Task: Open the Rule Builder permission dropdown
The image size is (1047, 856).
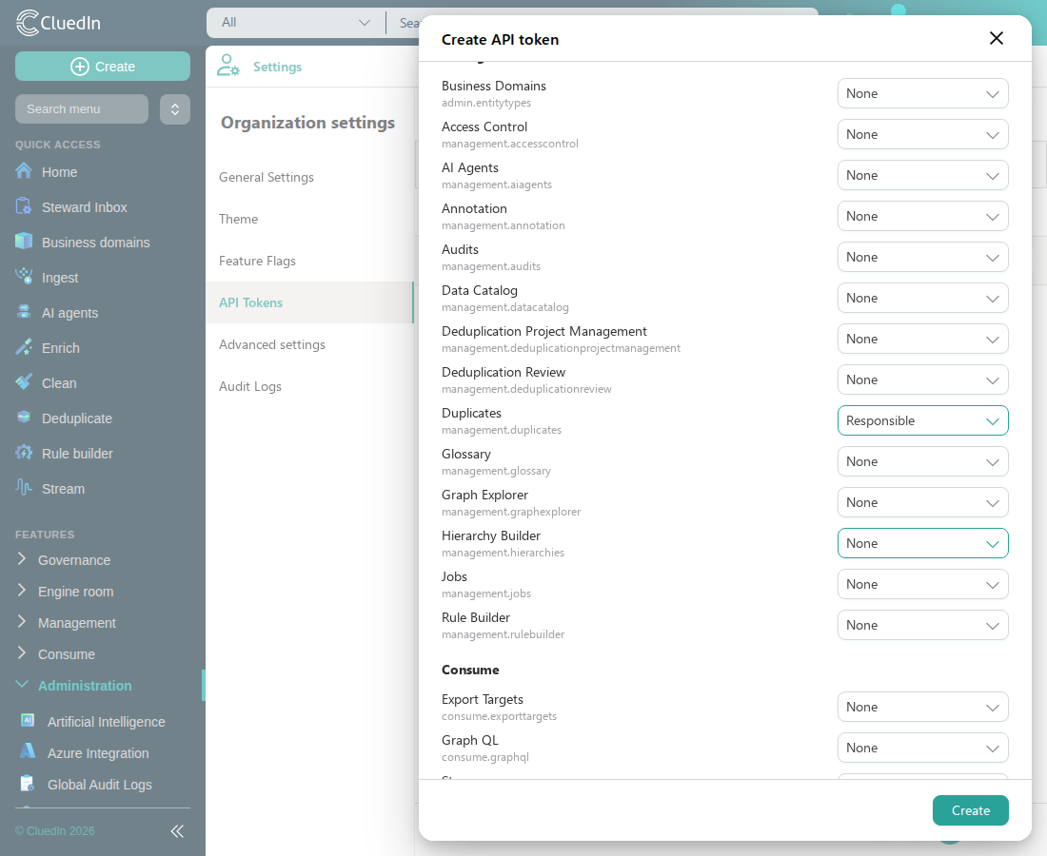Action: (x=923, y=625)
